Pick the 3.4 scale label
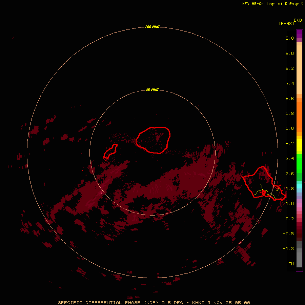This screenshot has height=305, width=305. pyautogui.click(x=290, y=159)
